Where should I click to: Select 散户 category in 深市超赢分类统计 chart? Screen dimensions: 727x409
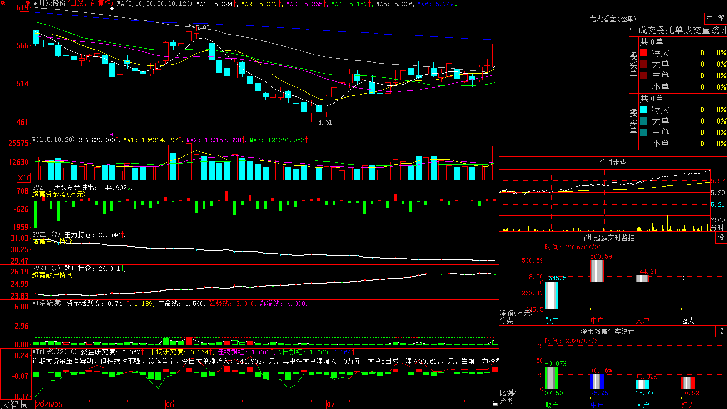(552, 404)
